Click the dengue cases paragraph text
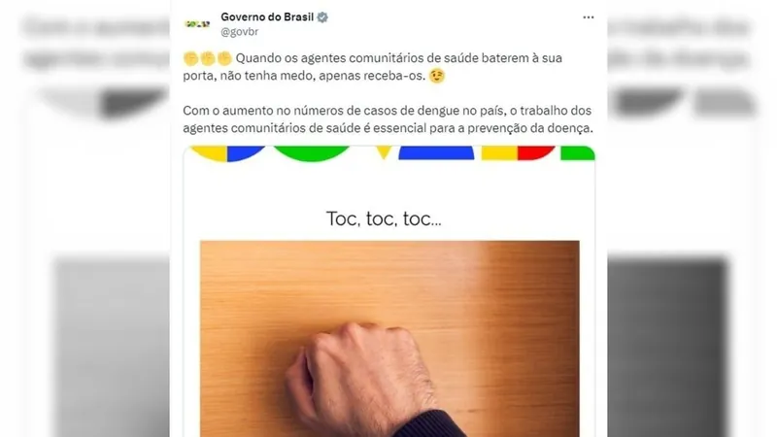777x437 pixels. (x=388, y=118)
